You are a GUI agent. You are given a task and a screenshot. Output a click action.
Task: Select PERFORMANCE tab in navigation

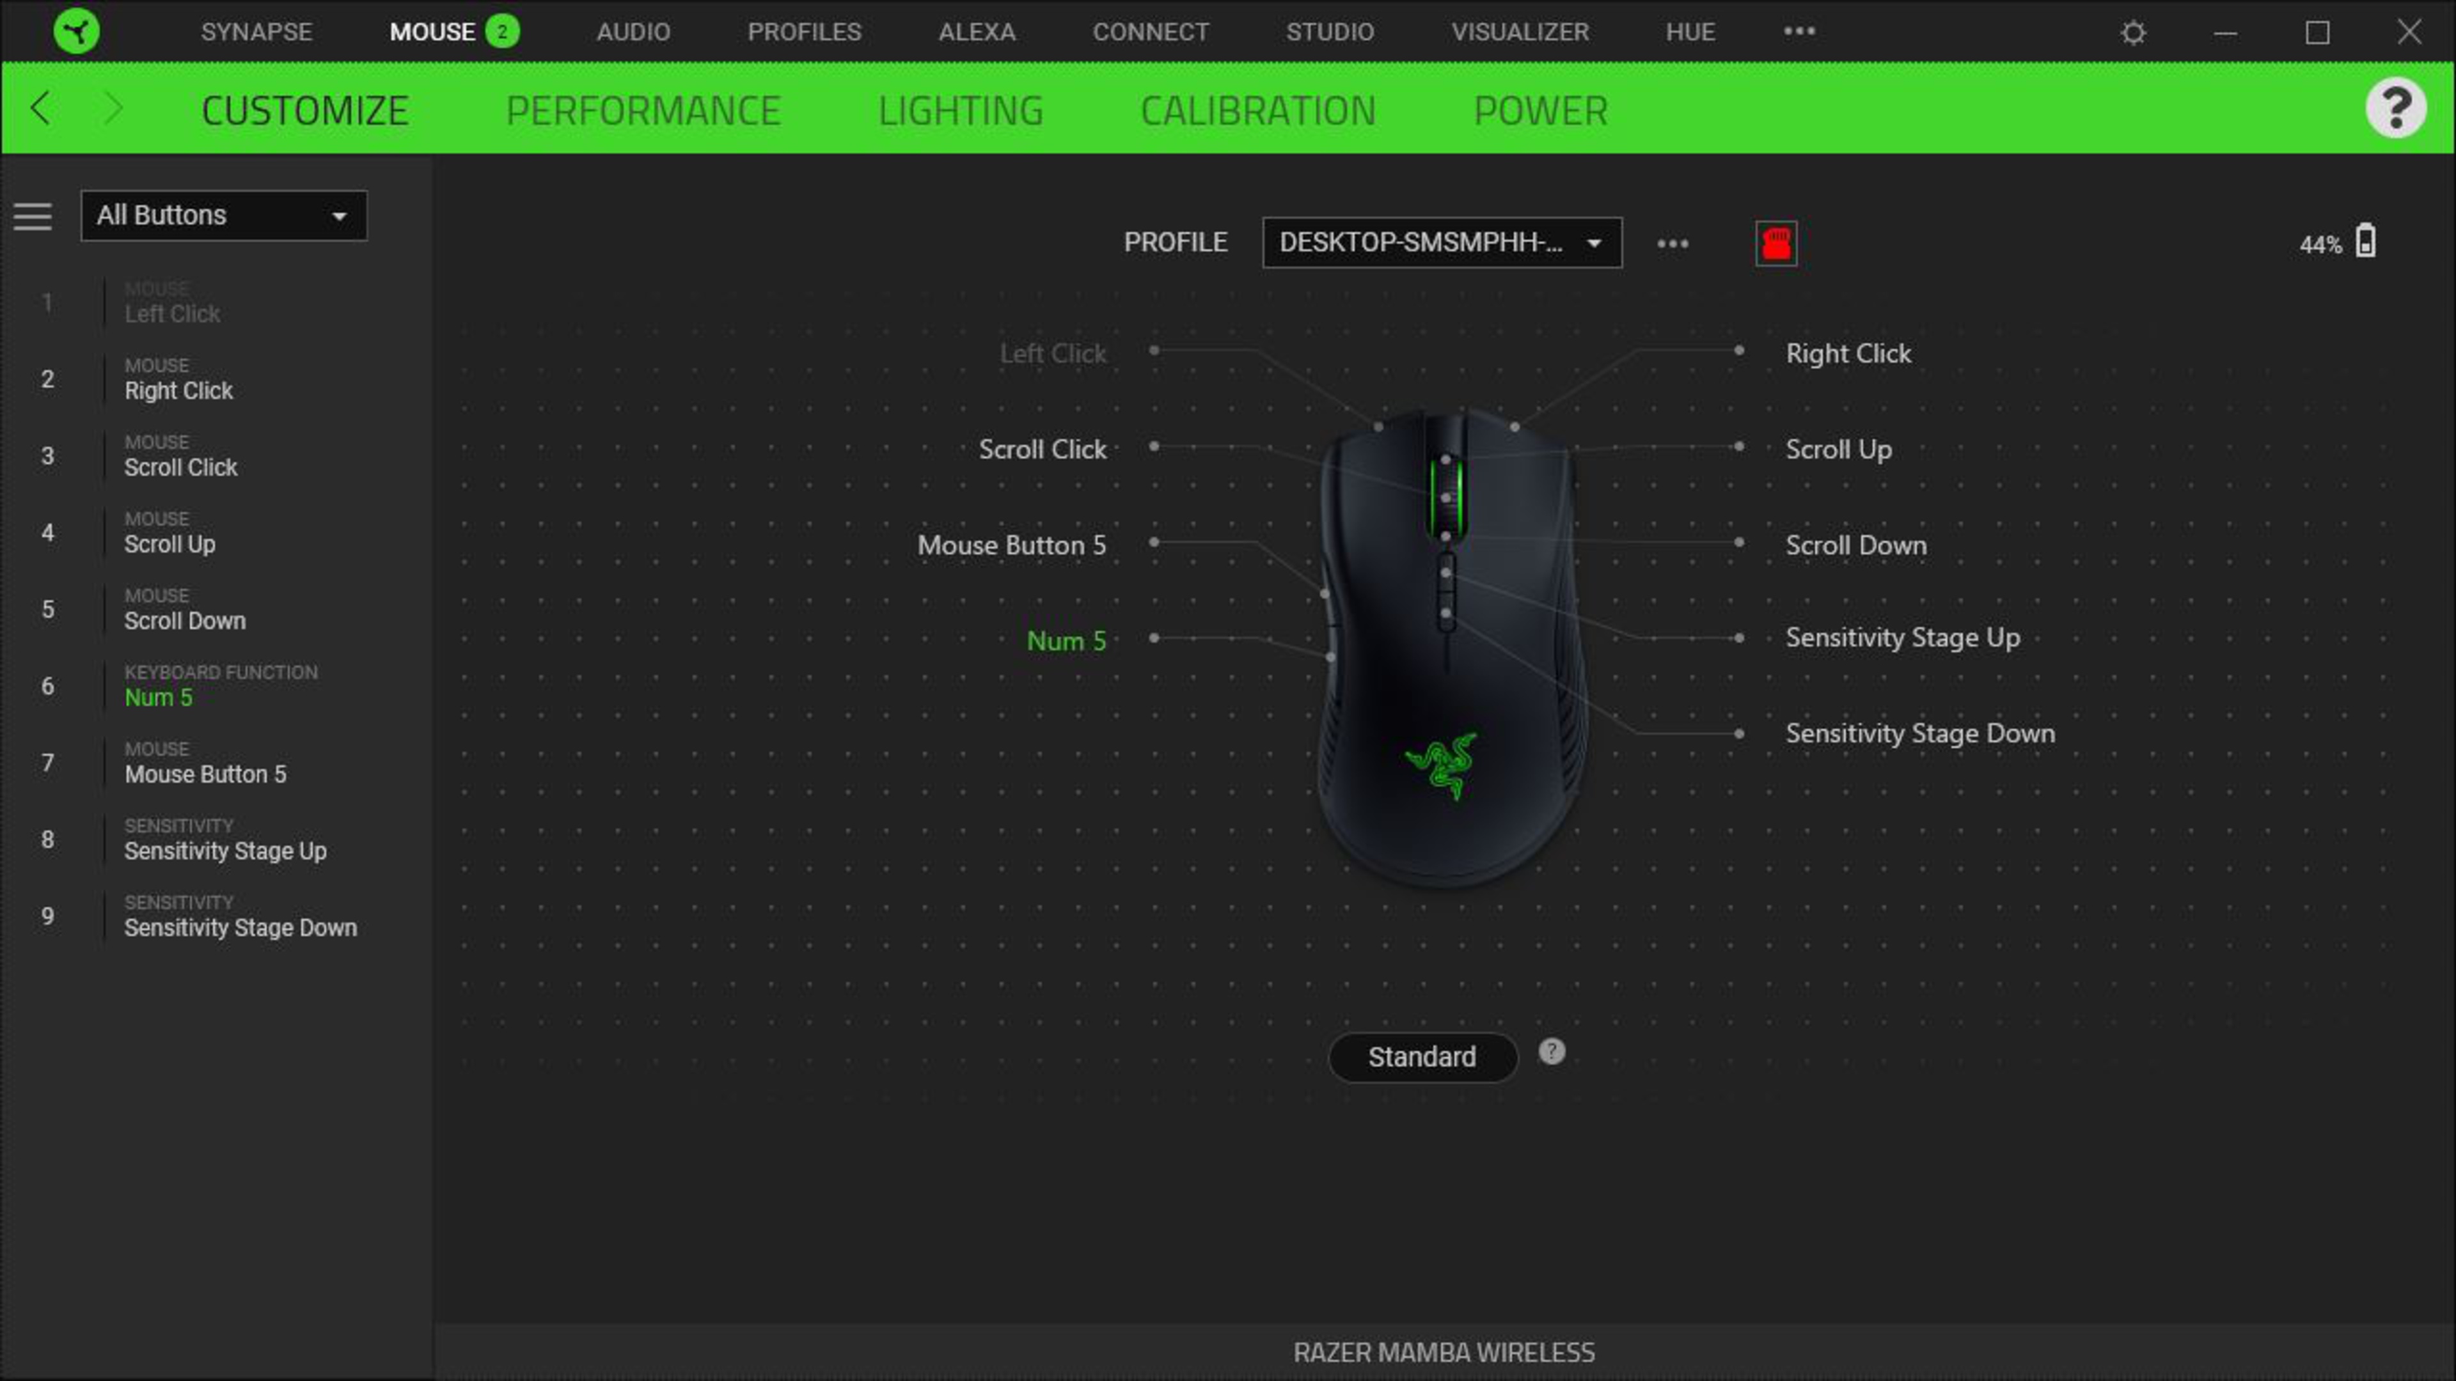(643, 108)
